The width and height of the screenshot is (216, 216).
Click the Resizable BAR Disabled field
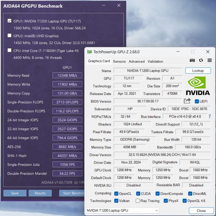pos(196,185)
